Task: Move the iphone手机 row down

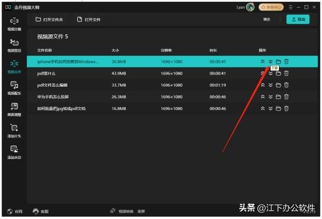Action: pos(270,61)
